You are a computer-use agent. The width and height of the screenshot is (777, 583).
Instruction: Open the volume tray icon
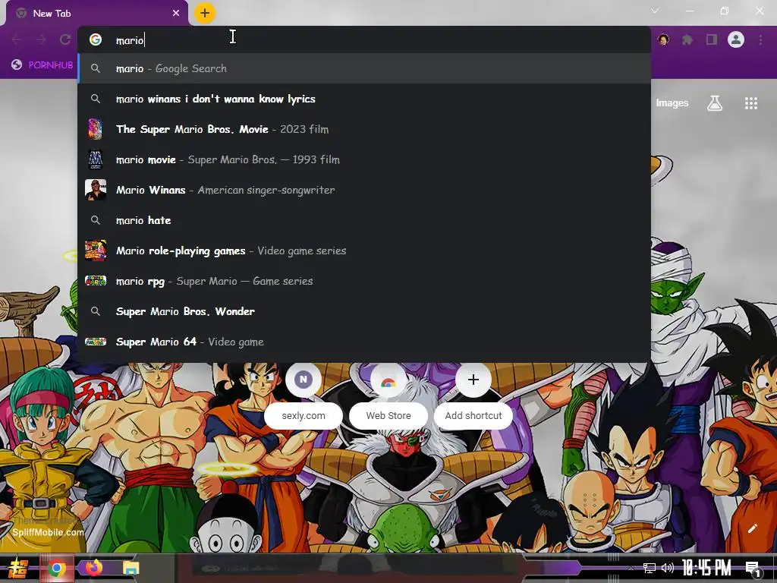668,568
